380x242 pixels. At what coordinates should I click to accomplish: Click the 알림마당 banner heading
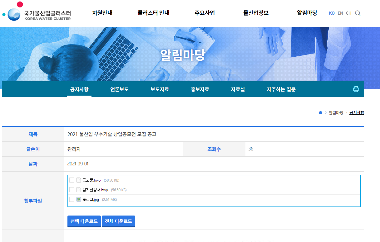(x=183, y=55)
